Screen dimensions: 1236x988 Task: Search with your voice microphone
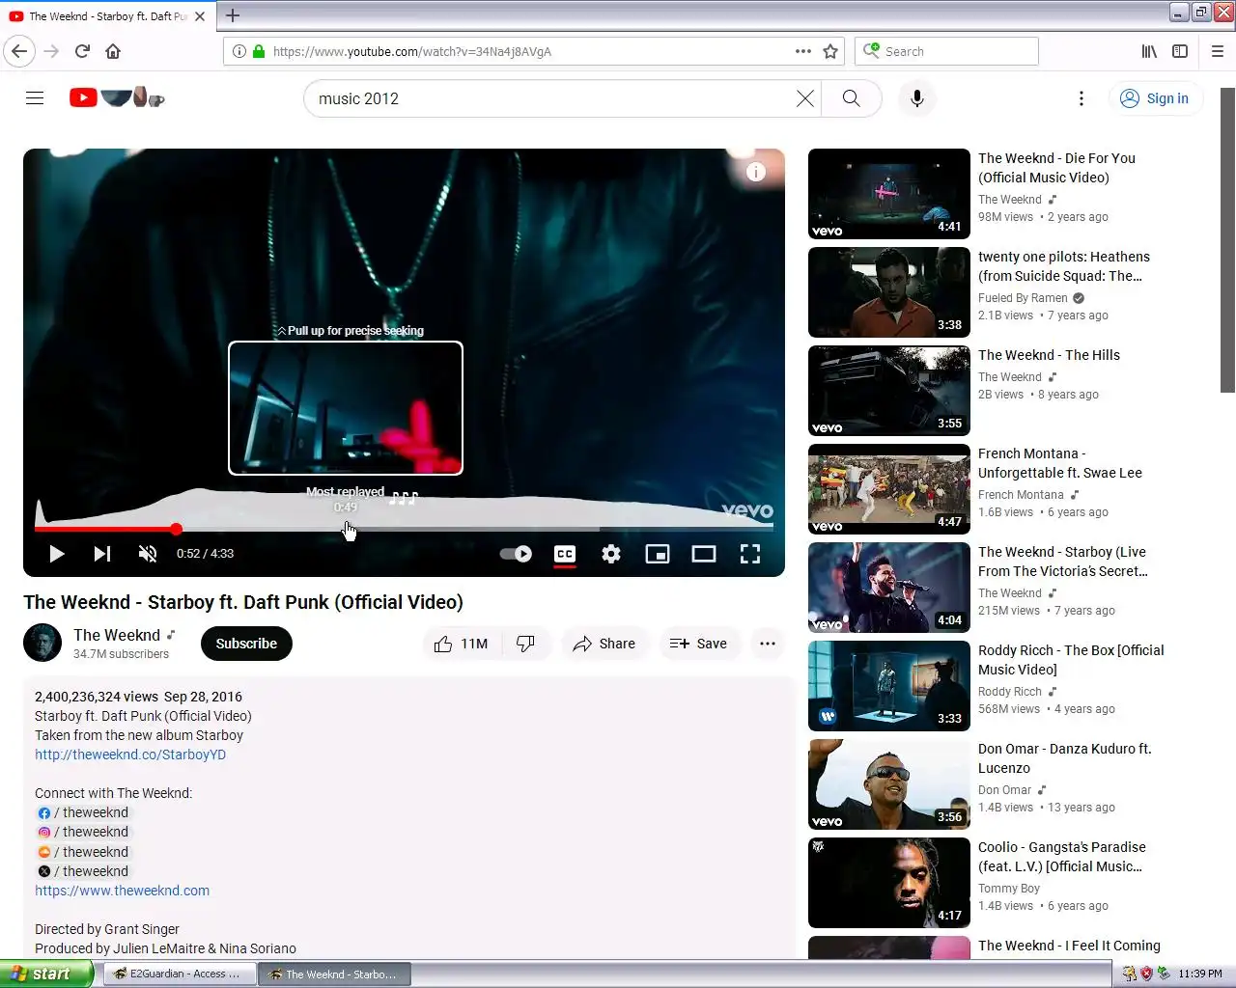tap(917, 98)
